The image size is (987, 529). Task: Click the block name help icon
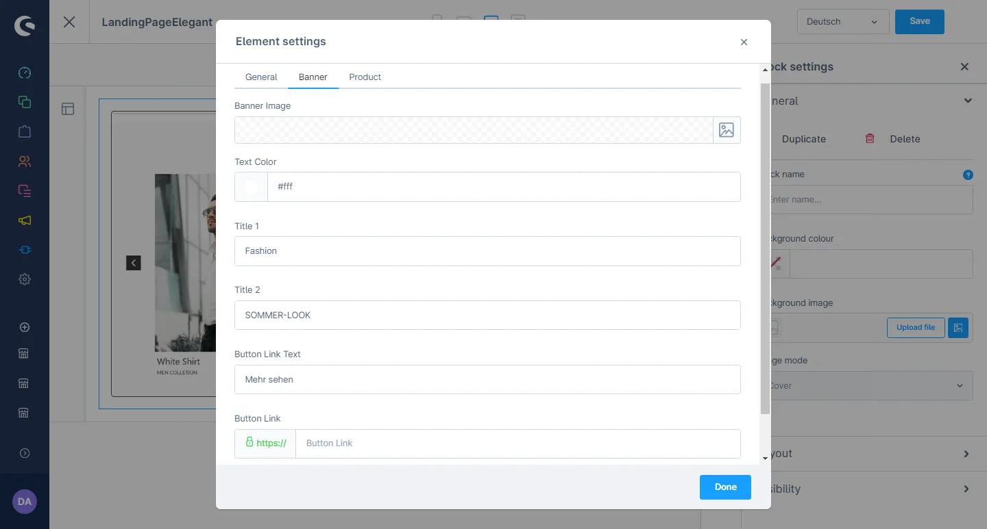click(968, 175)
